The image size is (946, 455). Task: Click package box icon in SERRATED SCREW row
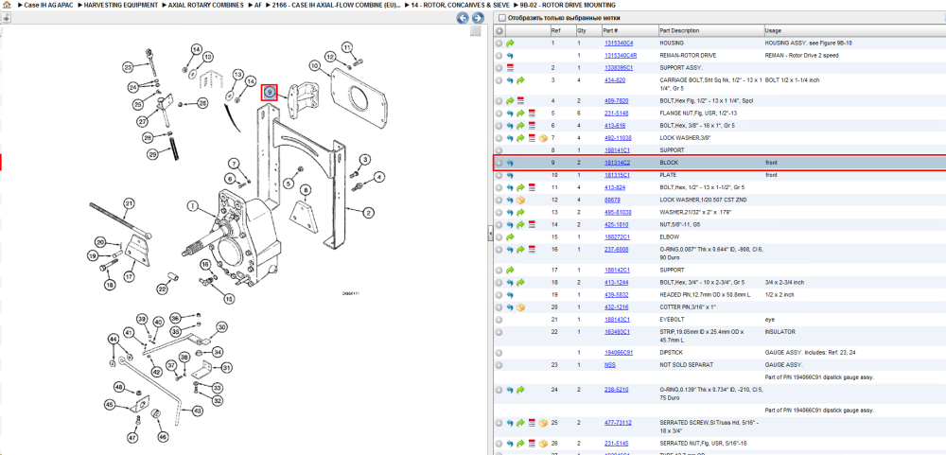[x=543, y=423]
